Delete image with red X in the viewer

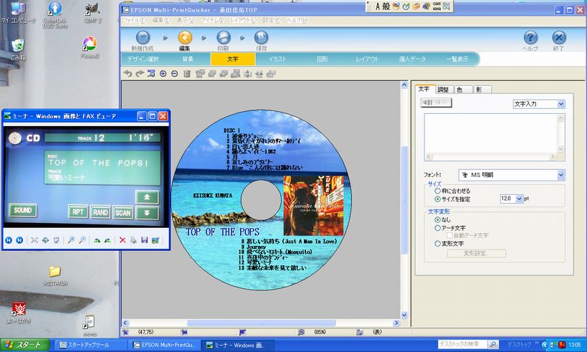123,240
